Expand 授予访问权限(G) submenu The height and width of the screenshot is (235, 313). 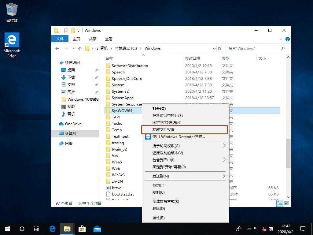pyautogui.click(x=185, y=146)
